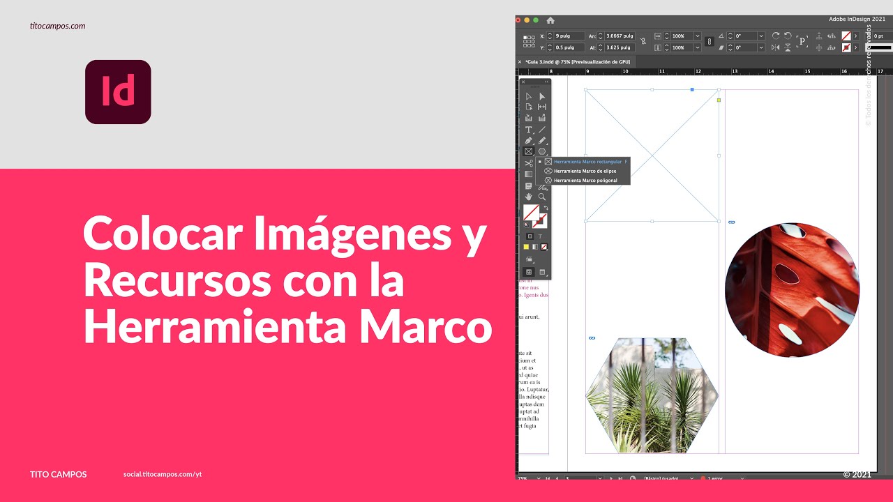This screenshot has width=893, height=502.
Task: Select the Polygon shape tool
Action: coord(542,151)
